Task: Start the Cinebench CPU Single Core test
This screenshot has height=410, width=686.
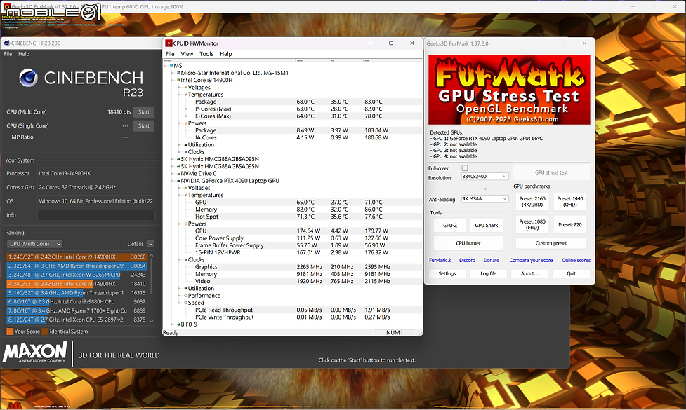Action: coord(143,125)
